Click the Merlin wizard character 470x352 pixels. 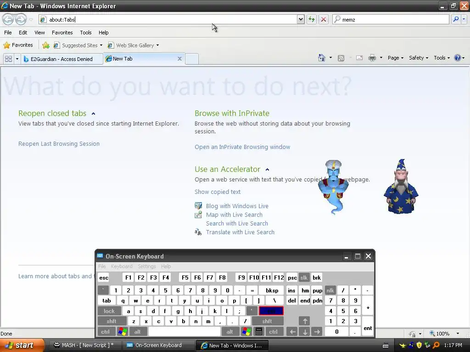pyautogui.click(x=401, y=187)
